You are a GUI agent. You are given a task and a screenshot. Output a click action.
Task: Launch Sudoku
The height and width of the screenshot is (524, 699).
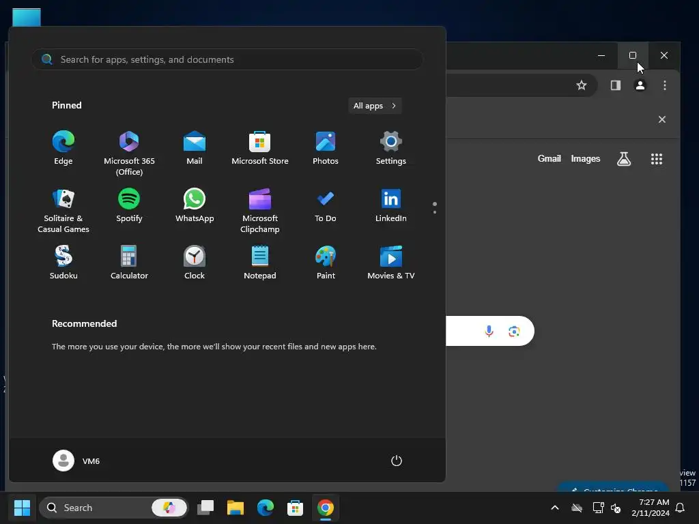63,263
